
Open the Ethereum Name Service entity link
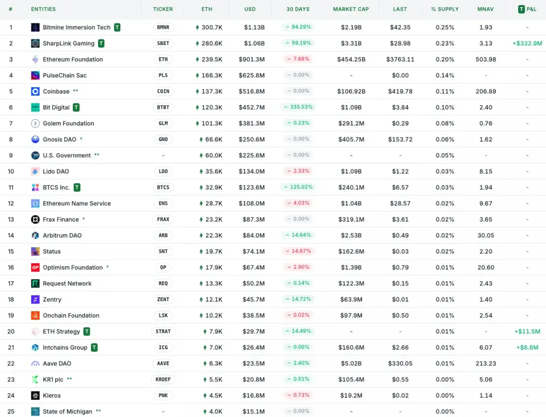76,203
